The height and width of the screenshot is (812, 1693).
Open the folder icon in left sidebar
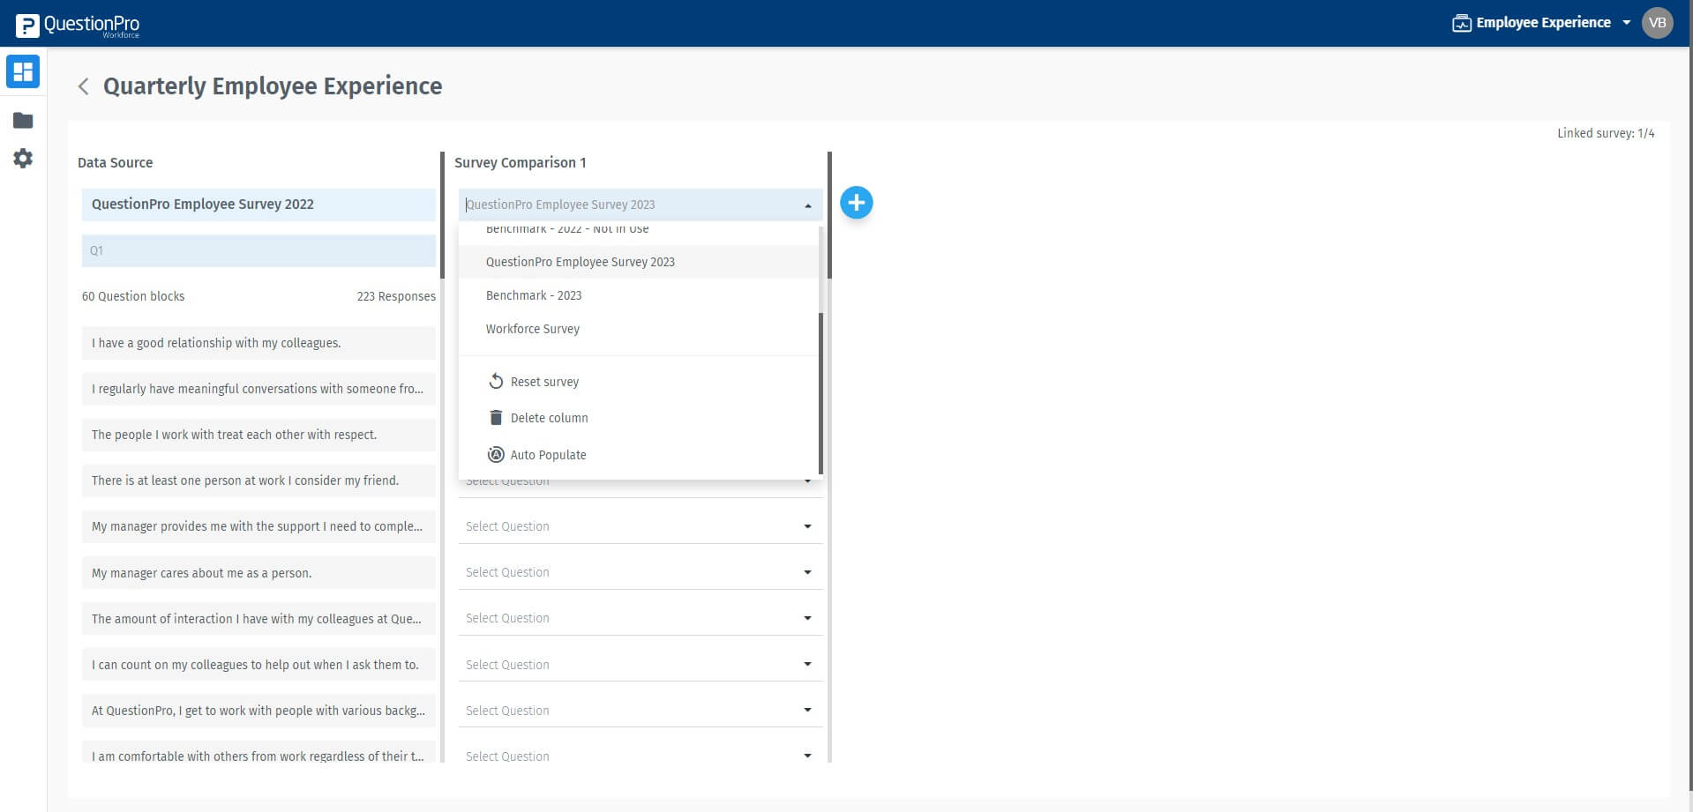pos(23,121)
